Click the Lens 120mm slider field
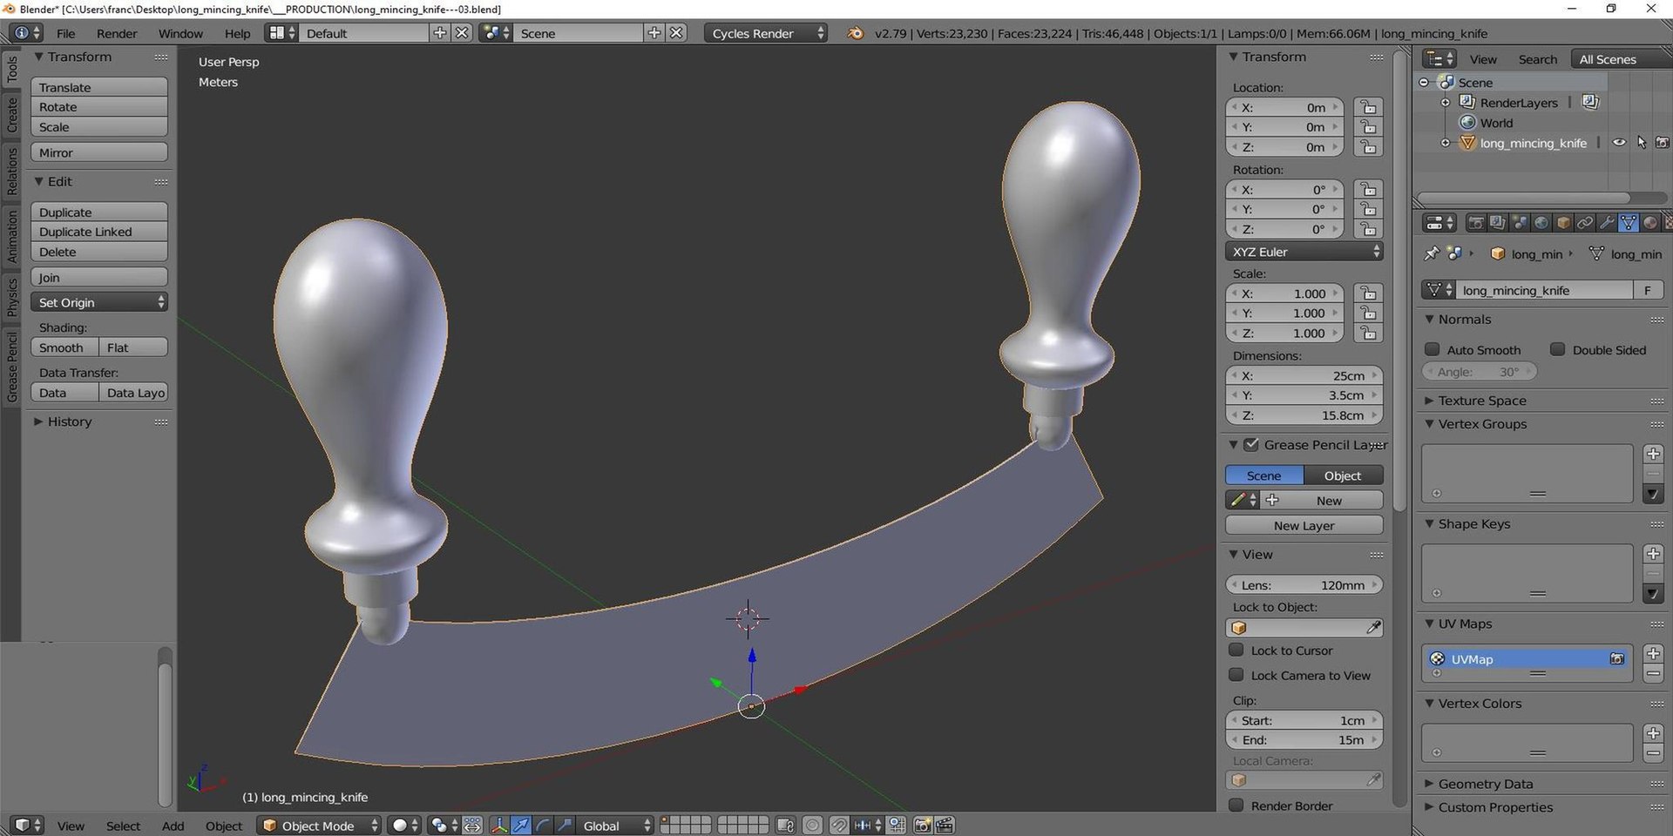 pyautogui.click(x=1304, y=585)
